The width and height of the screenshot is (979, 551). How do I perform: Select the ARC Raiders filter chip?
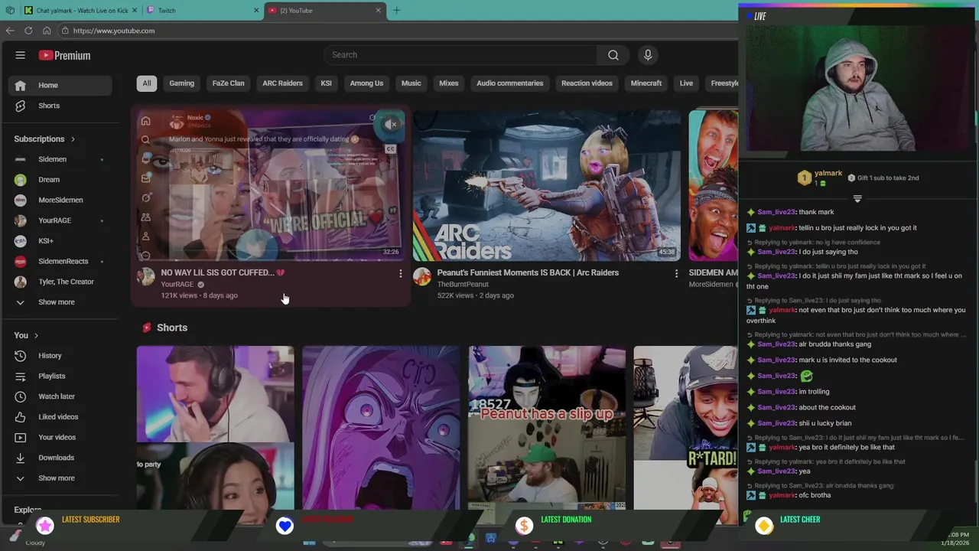pyautogui.click(x=282, y=83)
